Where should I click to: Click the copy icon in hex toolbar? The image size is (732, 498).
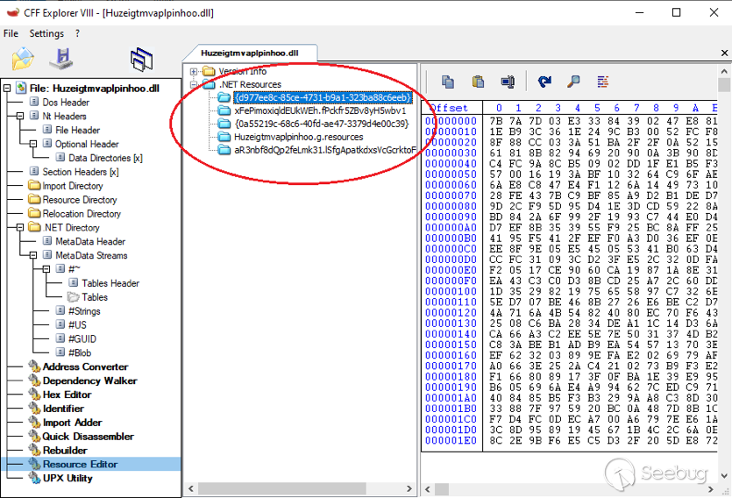[x=448, y=82]
